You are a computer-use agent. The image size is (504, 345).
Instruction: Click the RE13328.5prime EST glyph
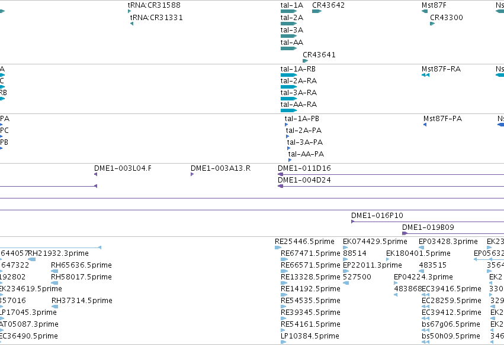(x=284, y=283)
